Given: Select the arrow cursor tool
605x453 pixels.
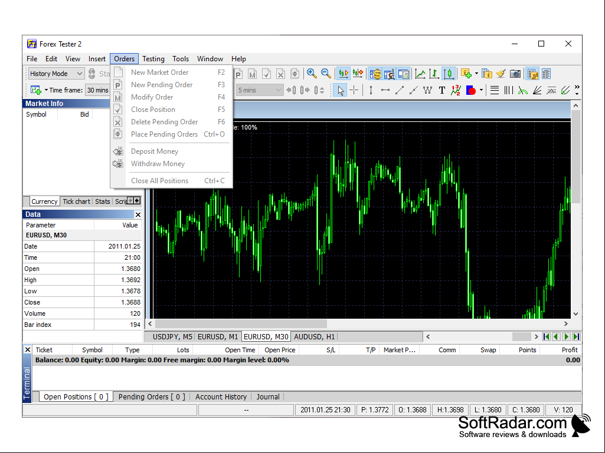Looking at the screenshot, I should pyautogui.click(x=340, y=91).
